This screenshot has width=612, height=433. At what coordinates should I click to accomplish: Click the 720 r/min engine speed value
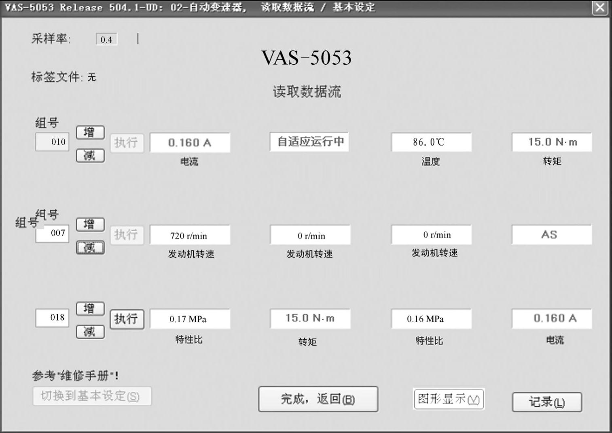click(190, 235)
